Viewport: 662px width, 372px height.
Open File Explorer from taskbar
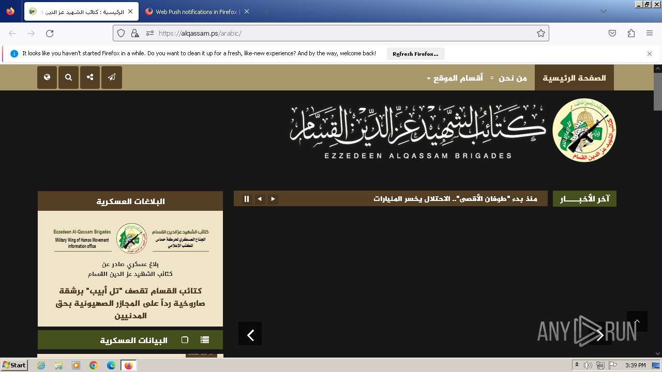point(58,365)
